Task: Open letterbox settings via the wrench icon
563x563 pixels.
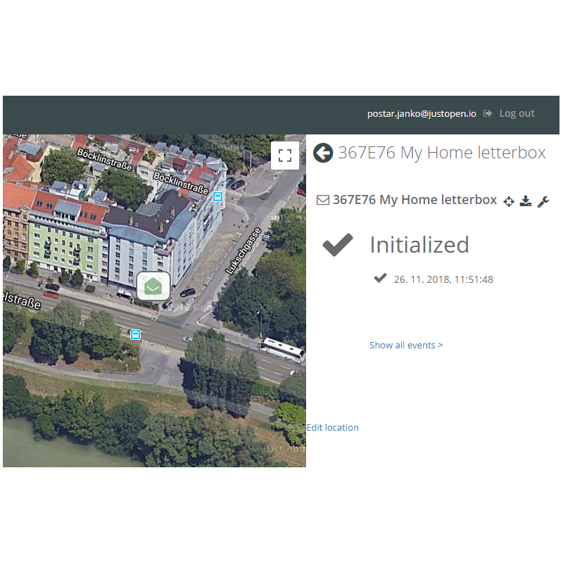Action: 543,201
